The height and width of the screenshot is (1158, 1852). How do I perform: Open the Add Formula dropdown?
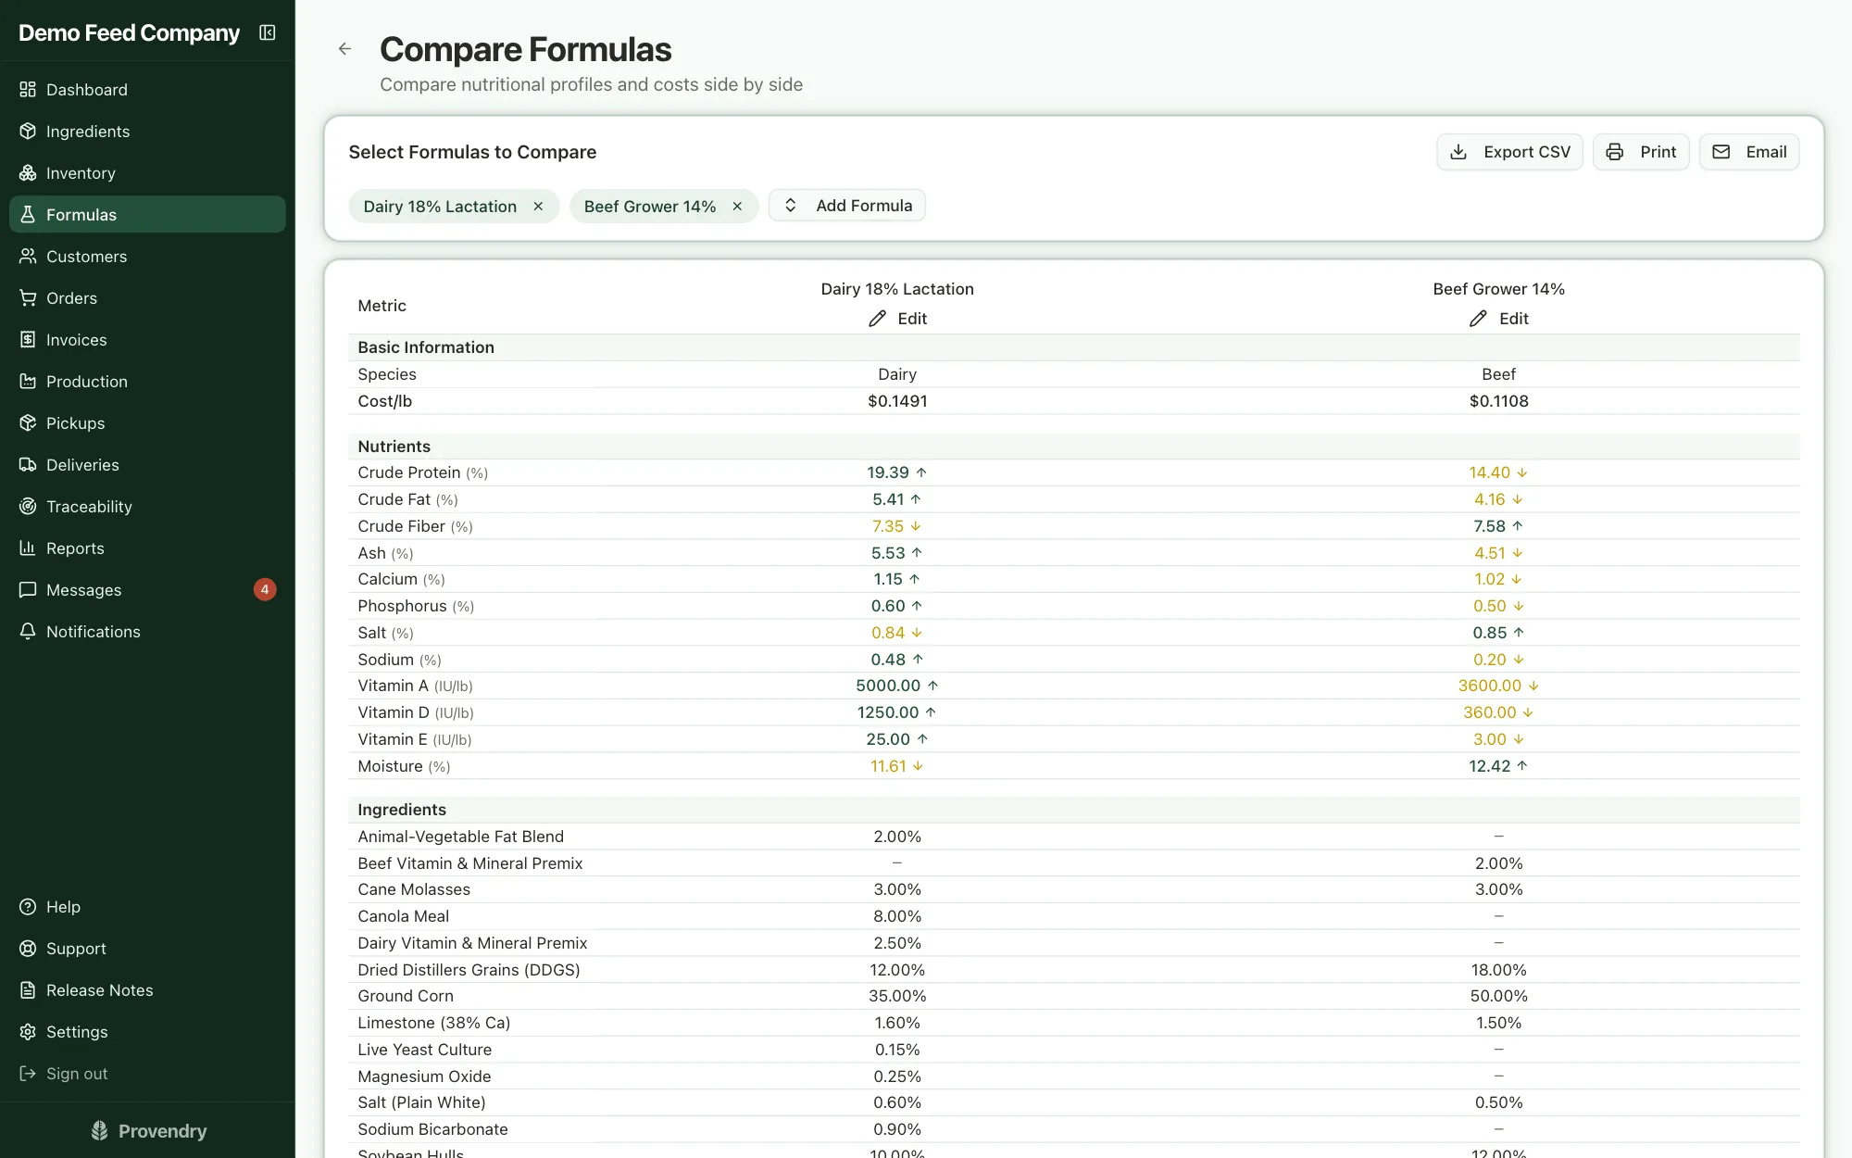coord(846,205)
